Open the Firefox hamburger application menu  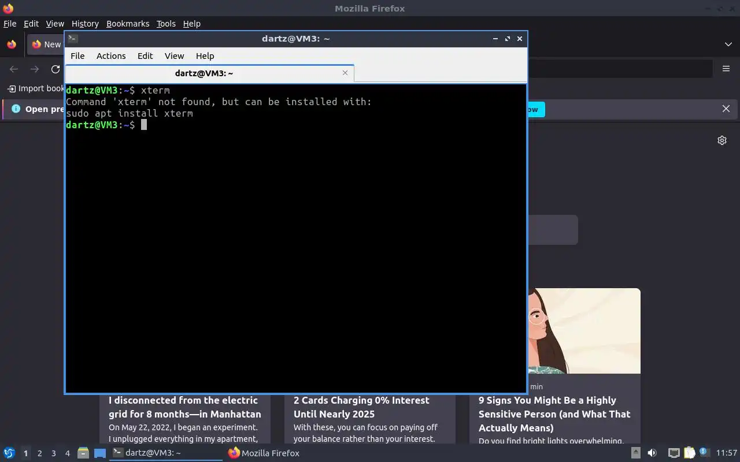point(726,69)
